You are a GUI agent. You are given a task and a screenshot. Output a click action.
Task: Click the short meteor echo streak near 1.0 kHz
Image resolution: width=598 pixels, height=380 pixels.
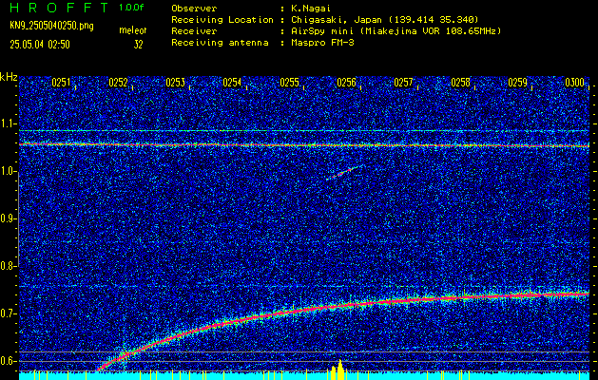click(x=345, y=172)
